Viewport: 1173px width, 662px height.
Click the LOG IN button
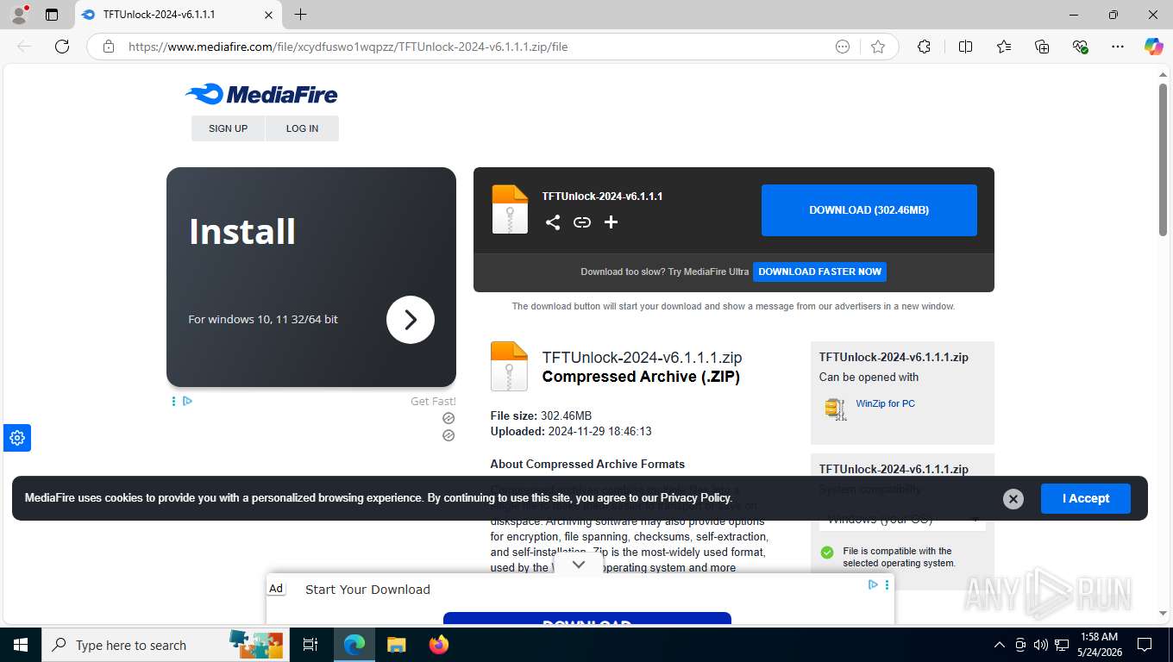pos(302,128)
